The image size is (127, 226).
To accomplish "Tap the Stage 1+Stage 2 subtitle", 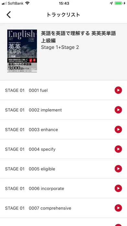I will coord(60,47).
